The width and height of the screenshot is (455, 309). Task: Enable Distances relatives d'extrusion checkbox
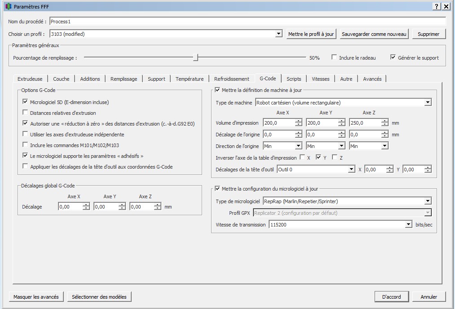pyautogui.click(x=25, y=113)
